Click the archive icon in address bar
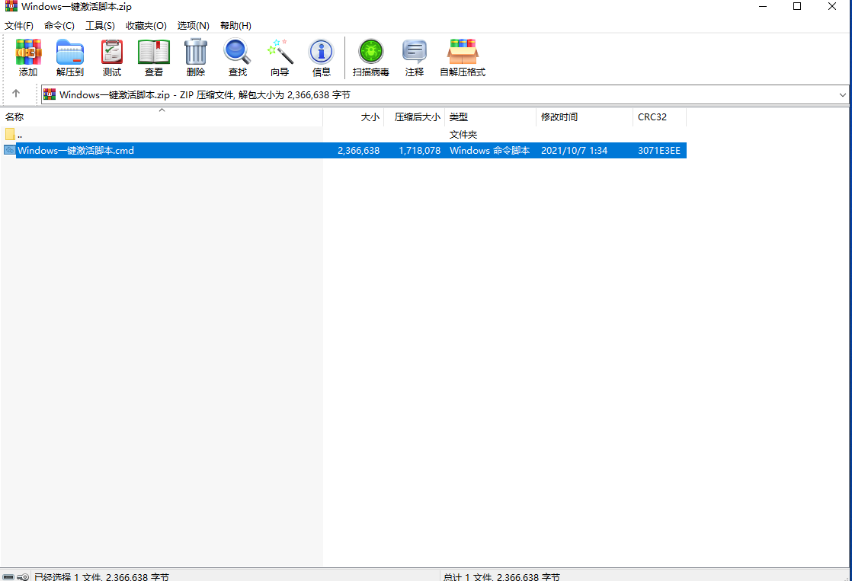852x581 pixels. pos(50,94)
